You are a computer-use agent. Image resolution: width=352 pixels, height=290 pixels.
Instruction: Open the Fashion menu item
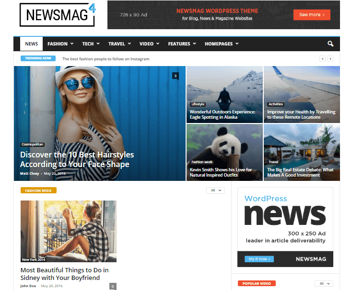click(x=58, y=44)
